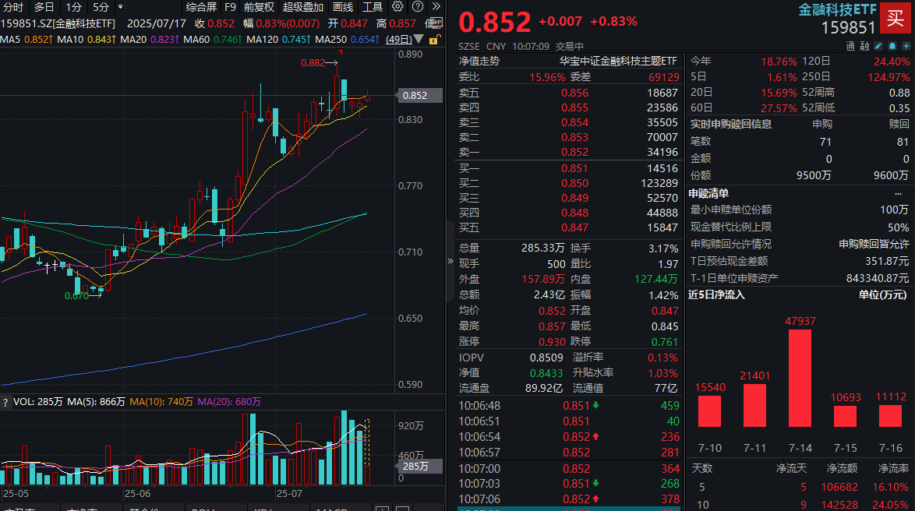Click the 0.852 current price axis marker
The width and height of the screenshot is (915, 511).
click(x=419, y=95)
